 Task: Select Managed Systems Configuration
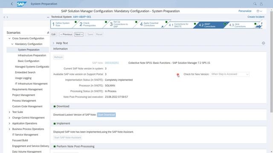32,67
